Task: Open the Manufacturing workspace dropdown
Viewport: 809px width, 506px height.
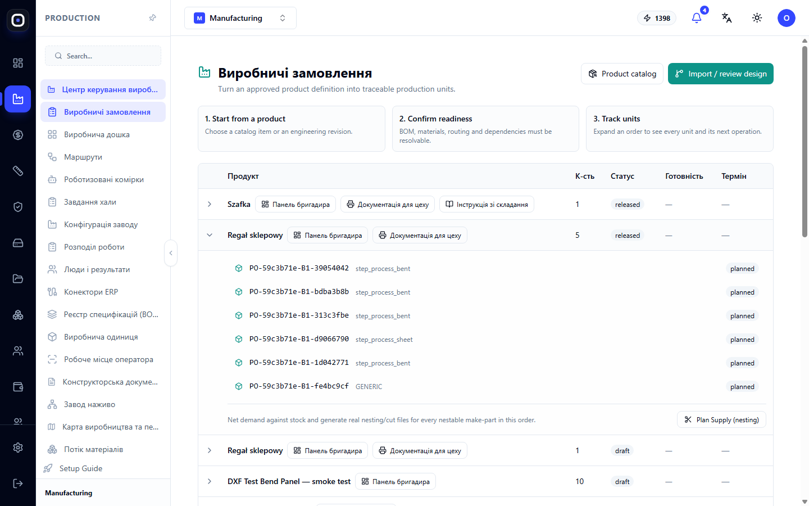Action: tap(240, 18)
